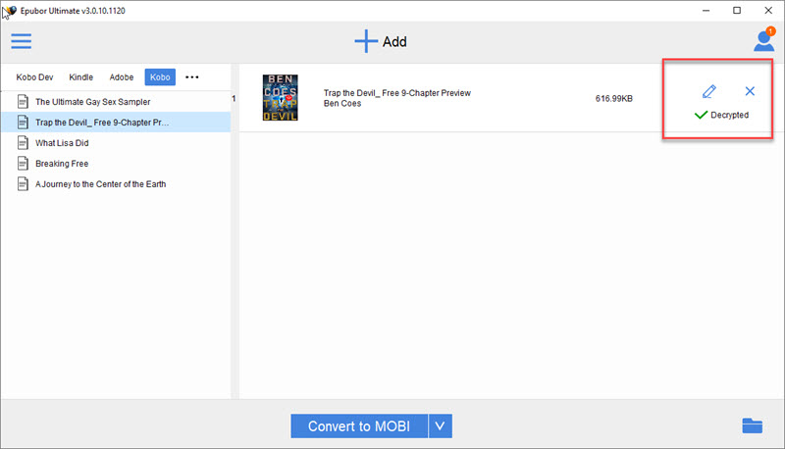785x449 pixels.
Task: Click the author name Ben Coes
Action: click(342, 104)
